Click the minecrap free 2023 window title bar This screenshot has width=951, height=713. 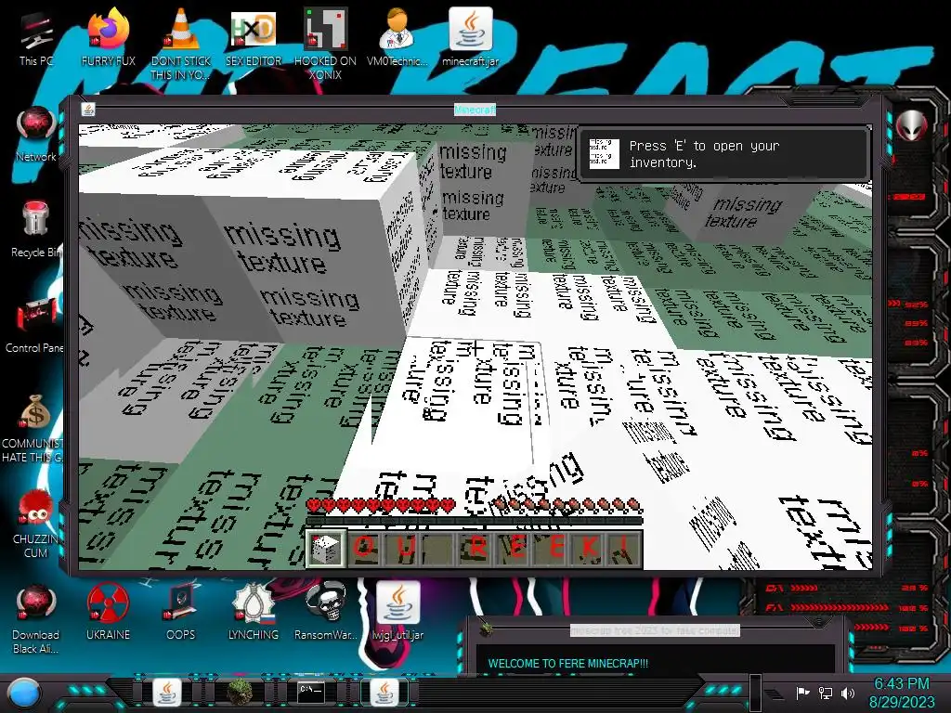655,630
